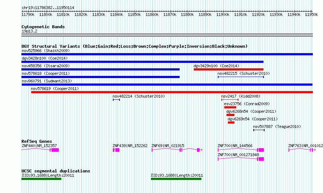Click the 11930k ruler label
323x193 pixels.
276,14
